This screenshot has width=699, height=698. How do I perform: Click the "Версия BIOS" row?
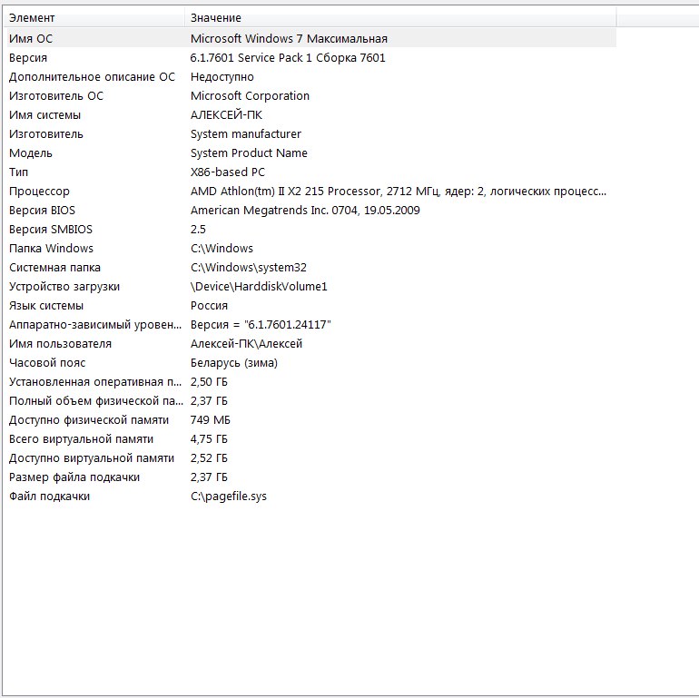[x=42, y=211]
